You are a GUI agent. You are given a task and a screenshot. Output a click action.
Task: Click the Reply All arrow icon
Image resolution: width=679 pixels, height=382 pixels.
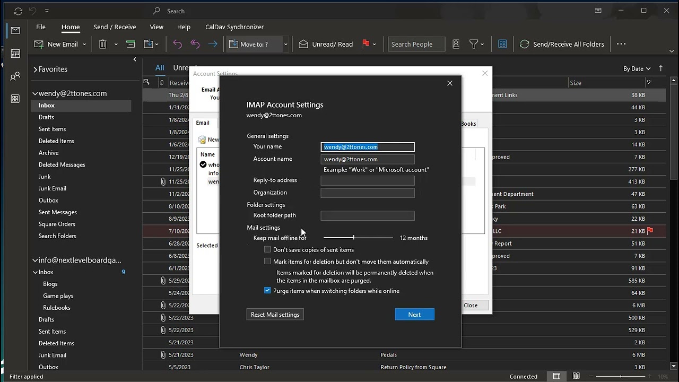(x=195, y=44)
